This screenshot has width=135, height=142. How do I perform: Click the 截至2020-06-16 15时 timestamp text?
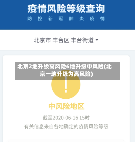coord(66,118)
